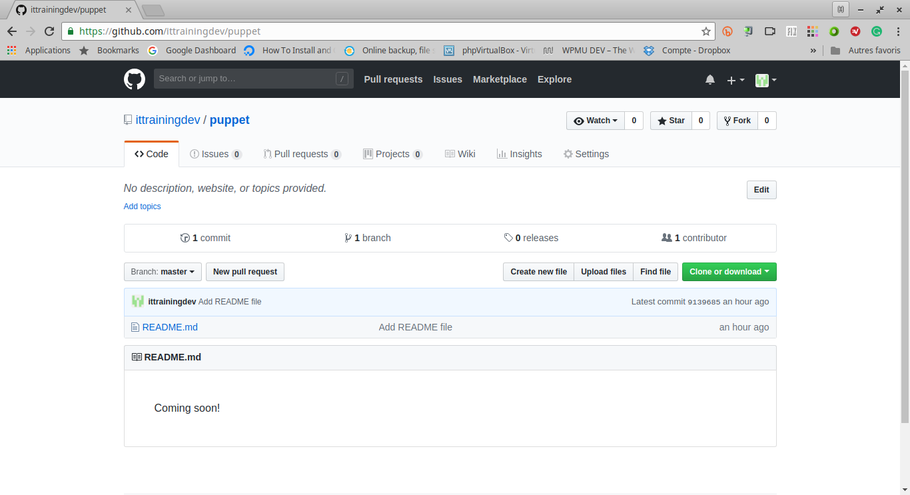Screen dimensions: 910x495
Task: Click New pull request
Action: pyautogui.click(x=245, y=272)
